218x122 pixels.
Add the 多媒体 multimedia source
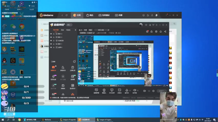pyautogui.click(x=119, y=91)
